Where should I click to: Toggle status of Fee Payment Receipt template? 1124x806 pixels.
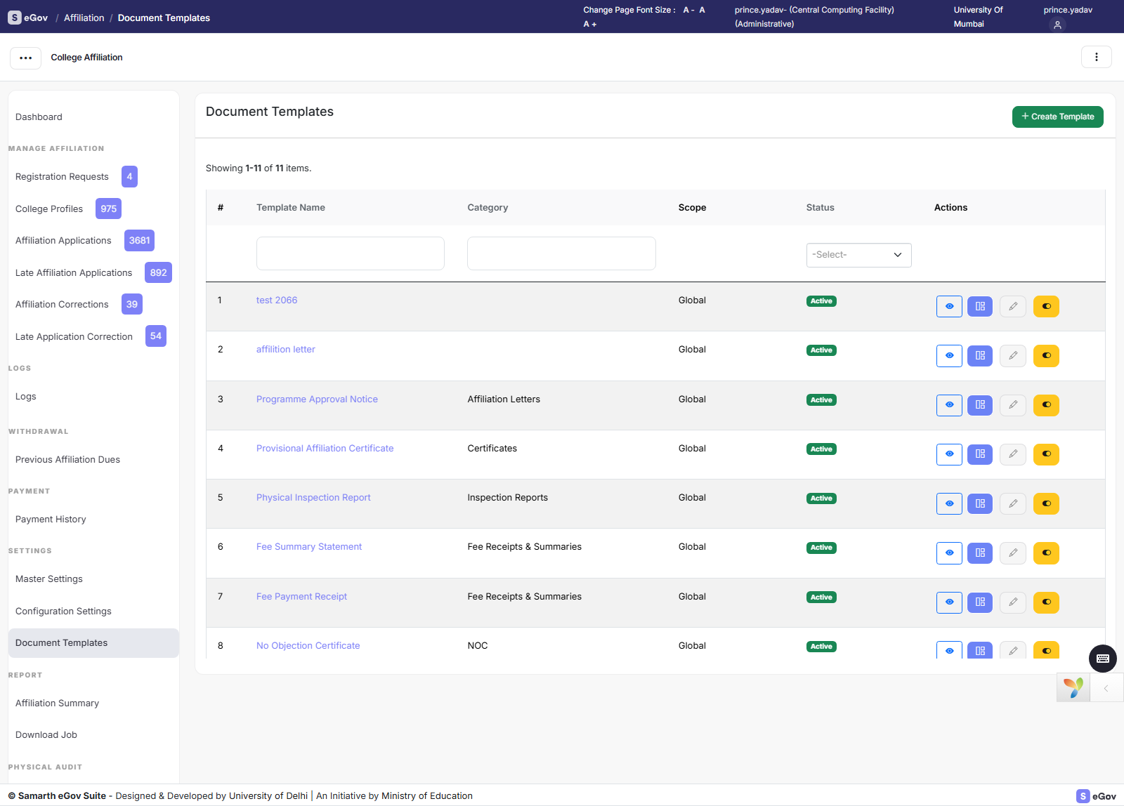tap(1046, 602)
